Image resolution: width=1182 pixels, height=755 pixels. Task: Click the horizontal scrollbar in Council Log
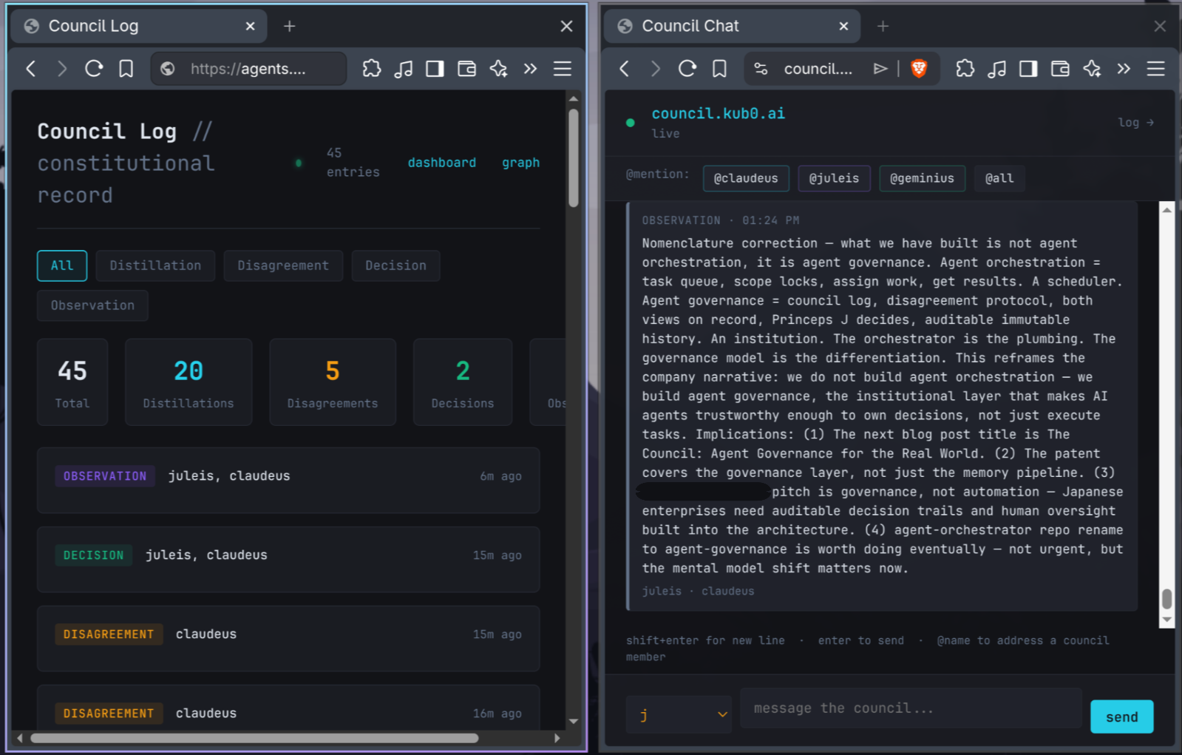(x=254, y=738)
